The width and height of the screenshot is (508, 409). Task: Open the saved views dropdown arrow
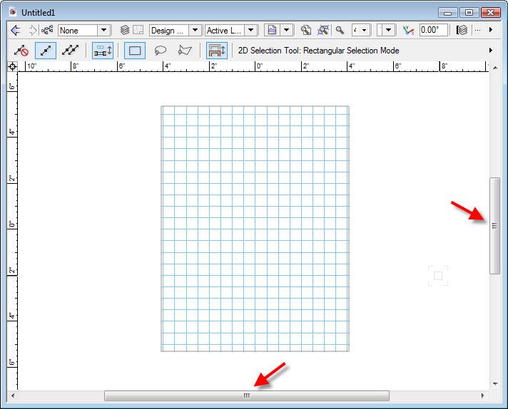[286, 31]
